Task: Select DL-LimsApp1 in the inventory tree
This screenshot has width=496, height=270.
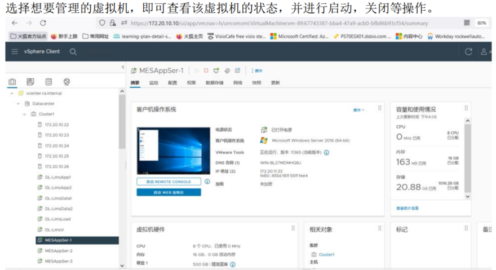Action: point(57,177)
